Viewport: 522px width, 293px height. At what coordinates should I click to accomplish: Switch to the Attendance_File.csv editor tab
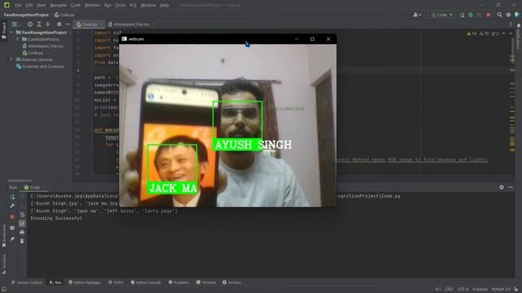click(x=130, y=24)
